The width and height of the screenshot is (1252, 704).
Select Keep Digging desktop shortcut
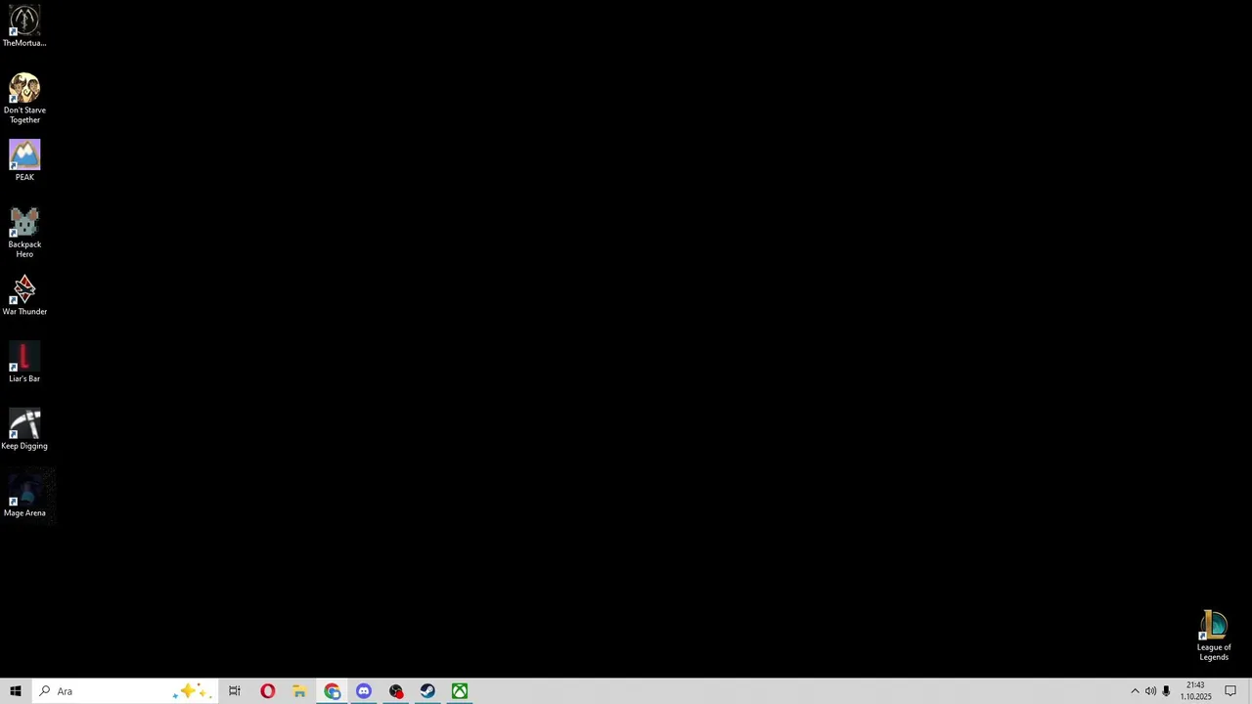click(x=24, y=429)
